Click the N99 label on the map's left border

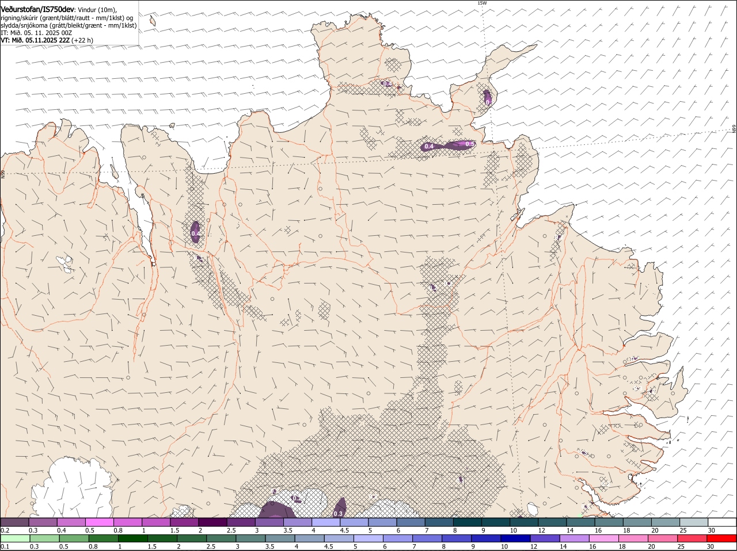(3, 174)
